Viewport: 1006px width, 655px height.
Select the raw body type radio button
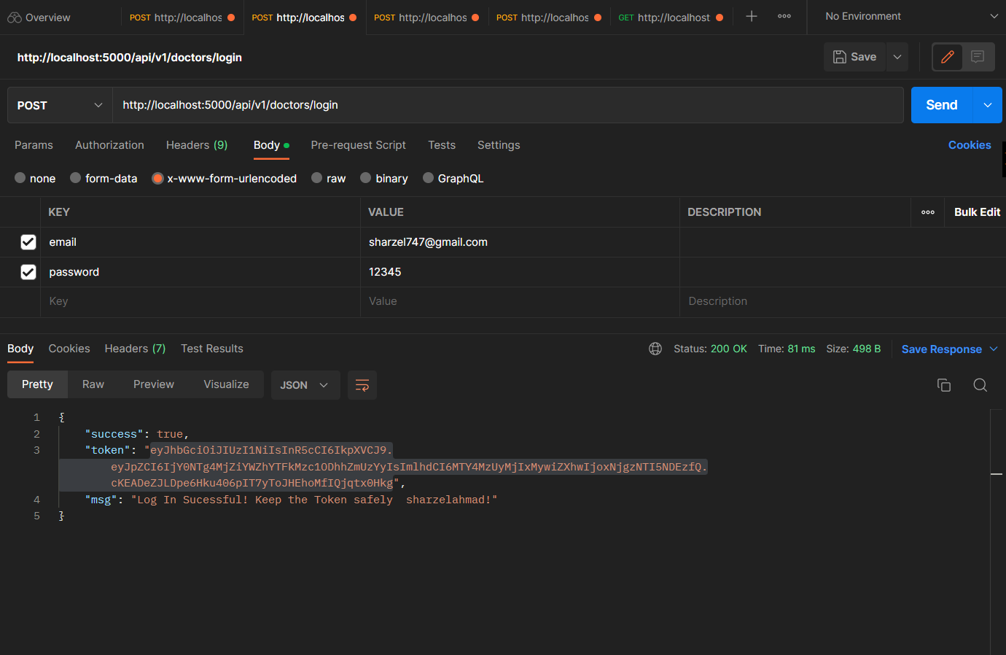tap(316, 177)
